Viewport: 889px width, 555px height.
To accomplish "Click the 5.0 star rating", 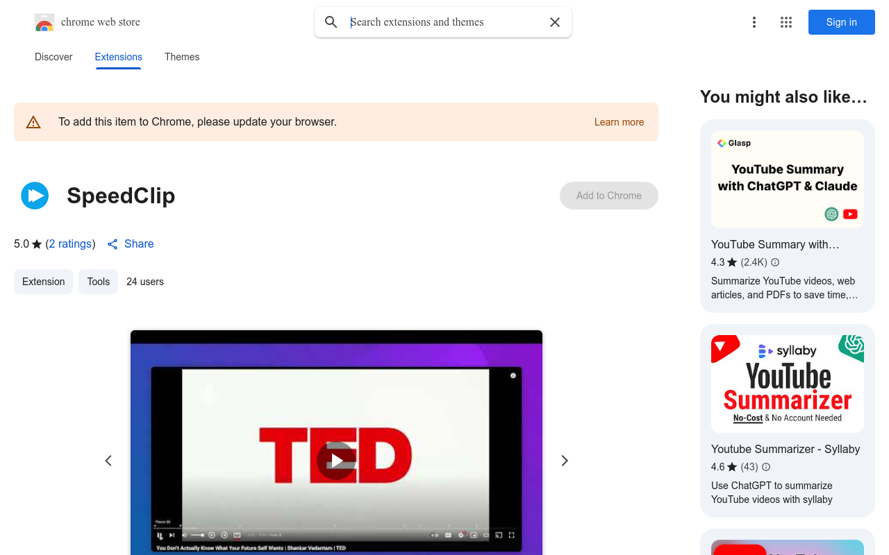I will (x=28, y=244).
